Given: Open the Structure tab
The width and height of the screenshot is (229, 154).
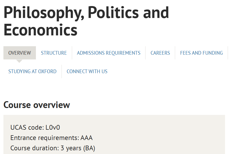Looking at the screenshot, I should 54,53.
